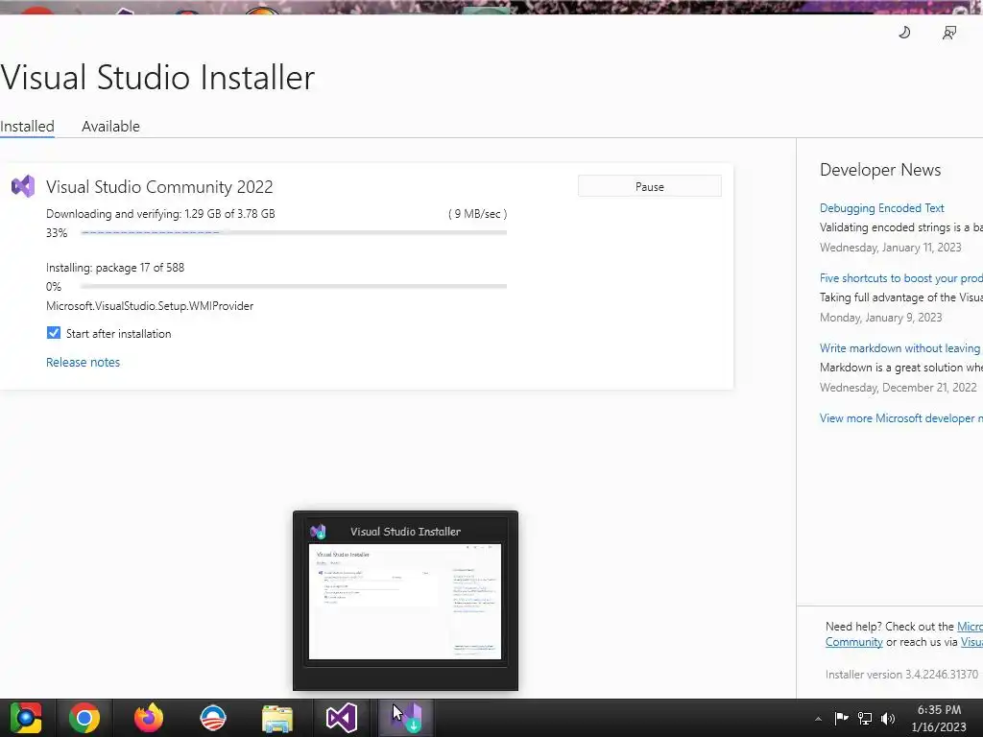Click the Visual Studio Community 2022 logo

[x=23, y=186]
